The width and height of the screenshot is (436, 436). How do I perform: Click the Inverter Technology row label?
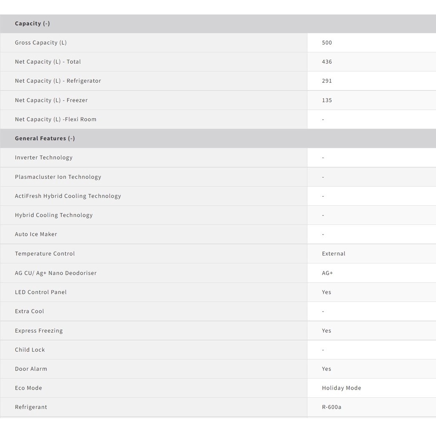(43, 158)
